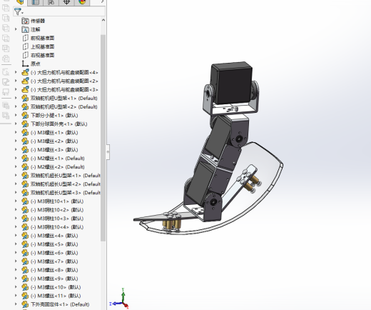This screenshot has width=371, height=310.
Task: Select the 上视基准面 plane icon
Action: click(x=25, y=46)
